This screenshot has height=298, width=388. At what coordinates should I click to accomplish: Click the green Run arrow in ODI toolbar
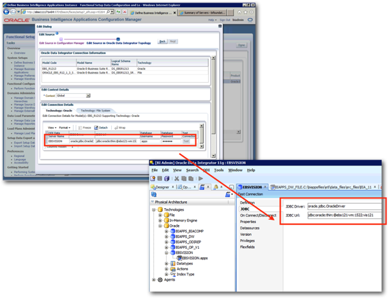(x=200, y=178)
